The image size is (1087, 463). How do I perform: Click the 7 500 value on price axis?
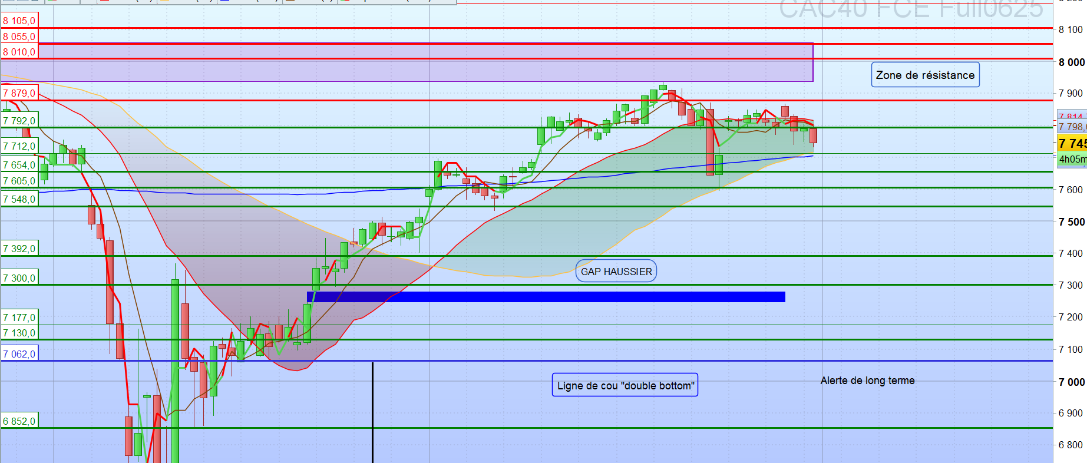[x=1071, y=222]
